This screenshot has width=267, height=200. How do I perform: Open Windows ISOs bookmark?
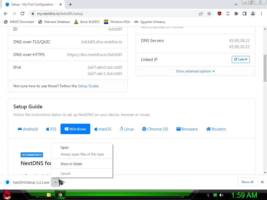(x=117, y=22)
